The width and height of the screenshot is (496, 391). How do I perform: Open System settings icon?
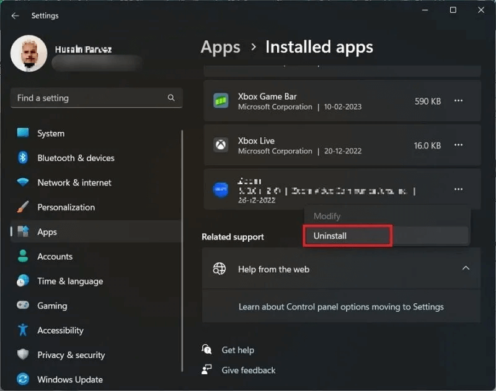[23, 133]
